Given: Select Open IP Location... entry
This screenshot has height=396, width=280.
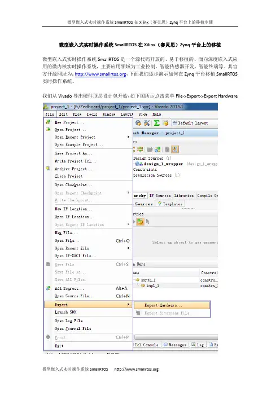Looking at the screenshot, I should point(88,217).
